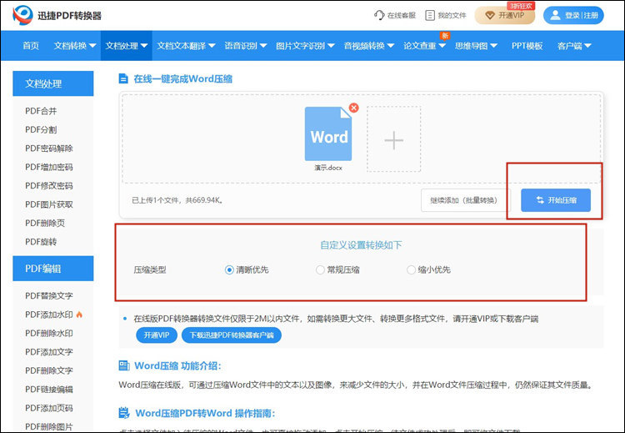Select the 清晰优先 radio button
Screen dimensions: 625x433
click(x=229, y=270)
